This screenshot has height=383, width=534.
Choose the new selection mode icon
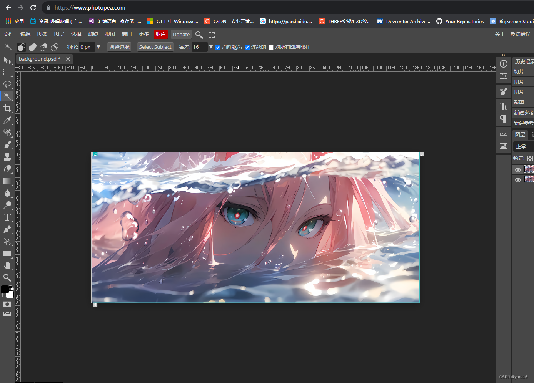[22, 47]
